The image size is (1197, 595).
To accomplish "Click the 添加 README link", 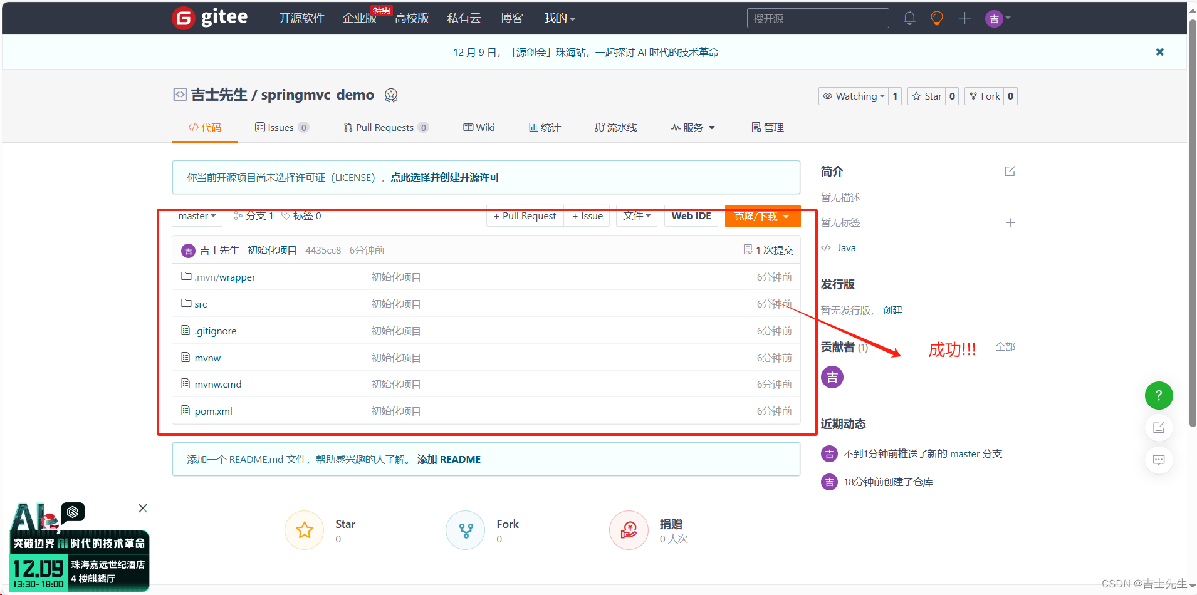I will [x=449, y=459].
